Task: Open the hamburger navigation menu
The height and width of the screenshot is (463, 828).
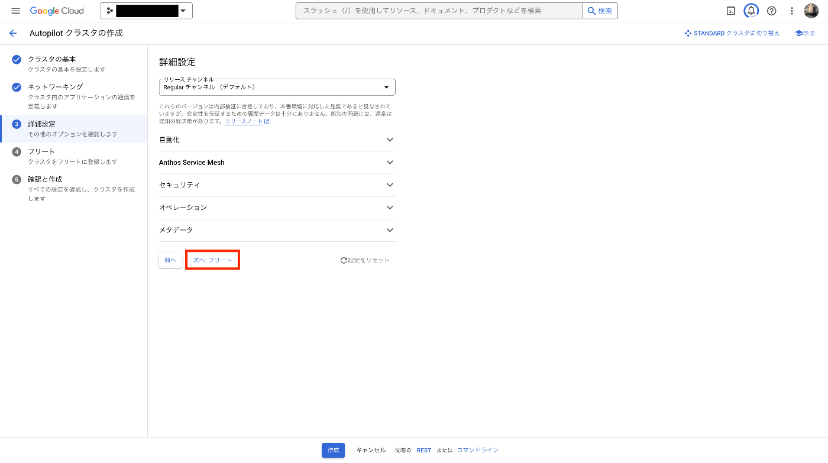Action: 16,11
